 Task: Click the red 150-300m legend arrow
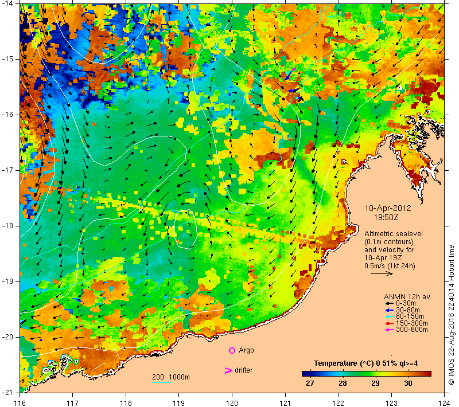389,323
